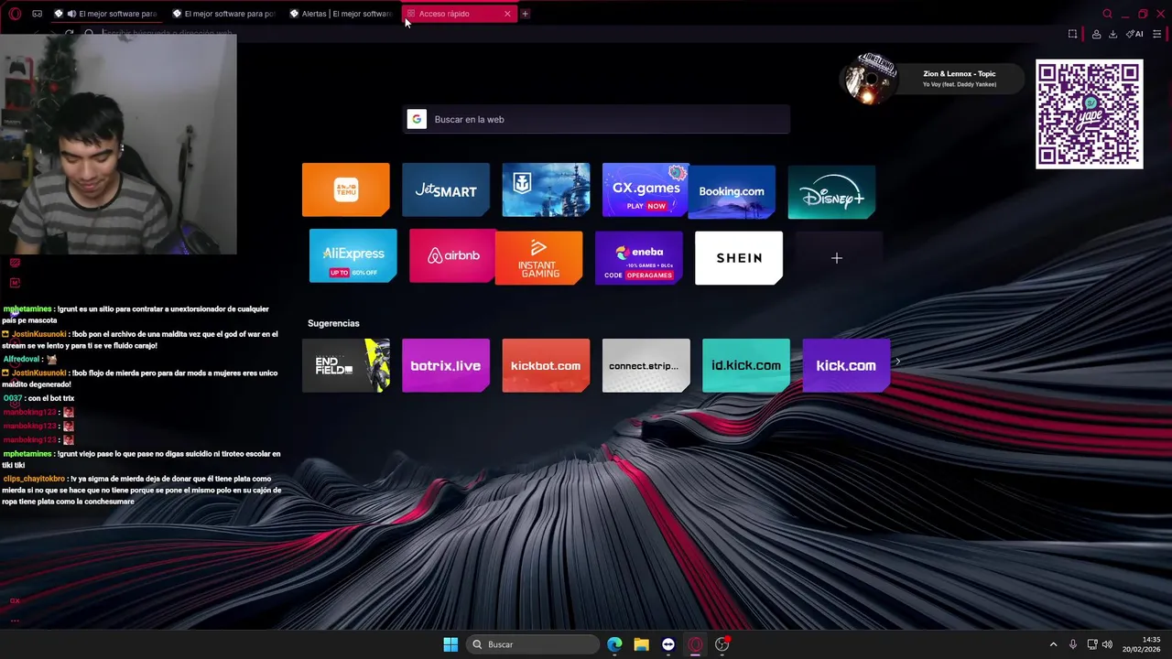
Task: Open the Booking.com speed dial tile
Action: pyautogui.click(x=732, y=191)
